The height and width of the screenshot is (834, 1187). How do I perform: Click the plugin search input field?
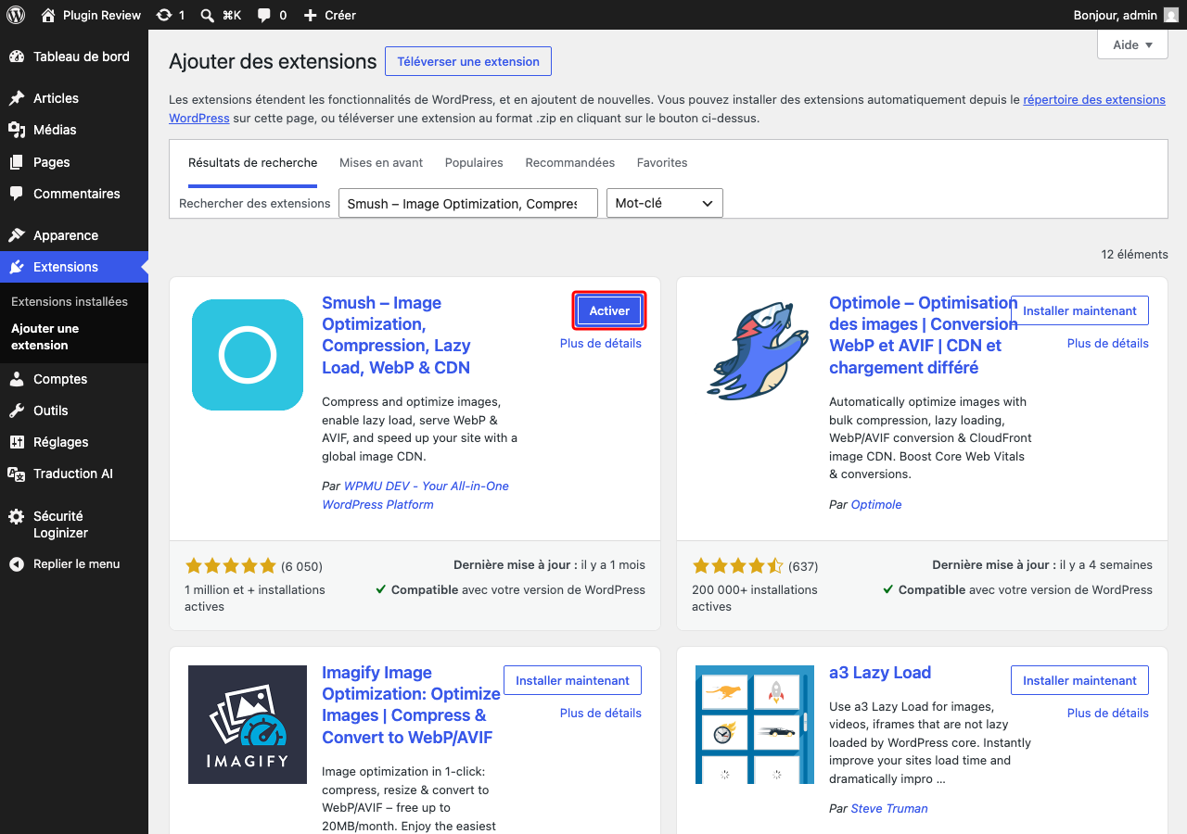[x=468, y=203]
